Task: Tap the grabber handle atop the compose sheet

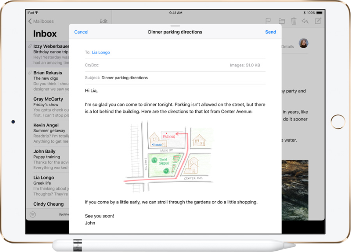Action: [175, 26]
